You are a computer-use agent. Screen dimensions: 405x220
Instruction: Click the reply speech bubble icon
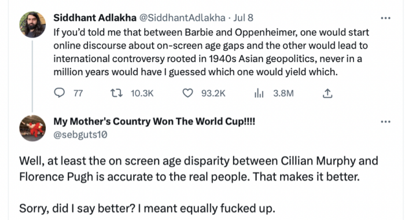point(59,93)
